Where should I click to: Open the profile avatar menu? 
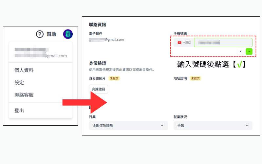68,34
